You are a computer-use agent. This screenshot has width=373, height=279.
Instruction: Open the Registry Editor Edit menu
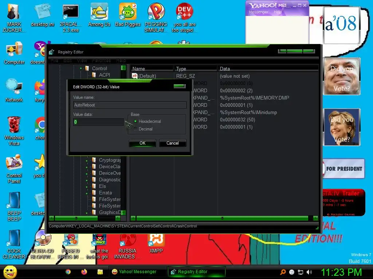point(67,61)
